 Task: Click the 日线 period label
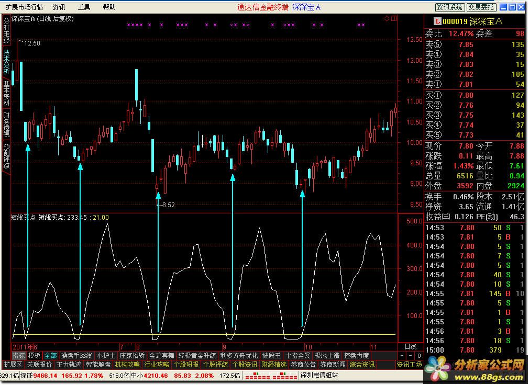(411, 347)
